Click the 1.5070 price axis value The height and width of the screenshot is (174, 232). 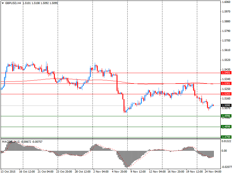coord(226,108)
